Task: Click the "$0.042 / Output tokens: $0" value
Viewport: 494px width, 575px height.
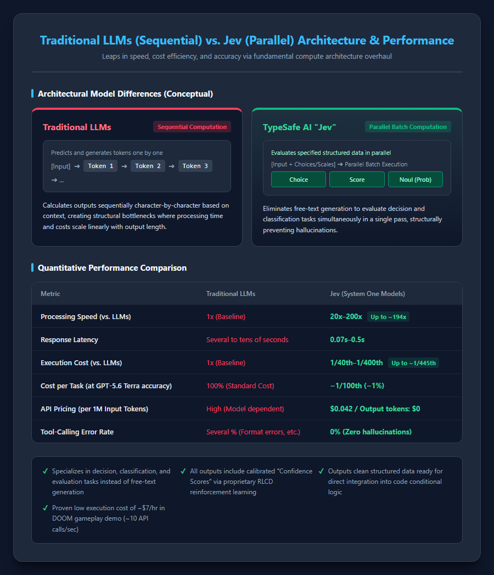Action: pos(375,409)
